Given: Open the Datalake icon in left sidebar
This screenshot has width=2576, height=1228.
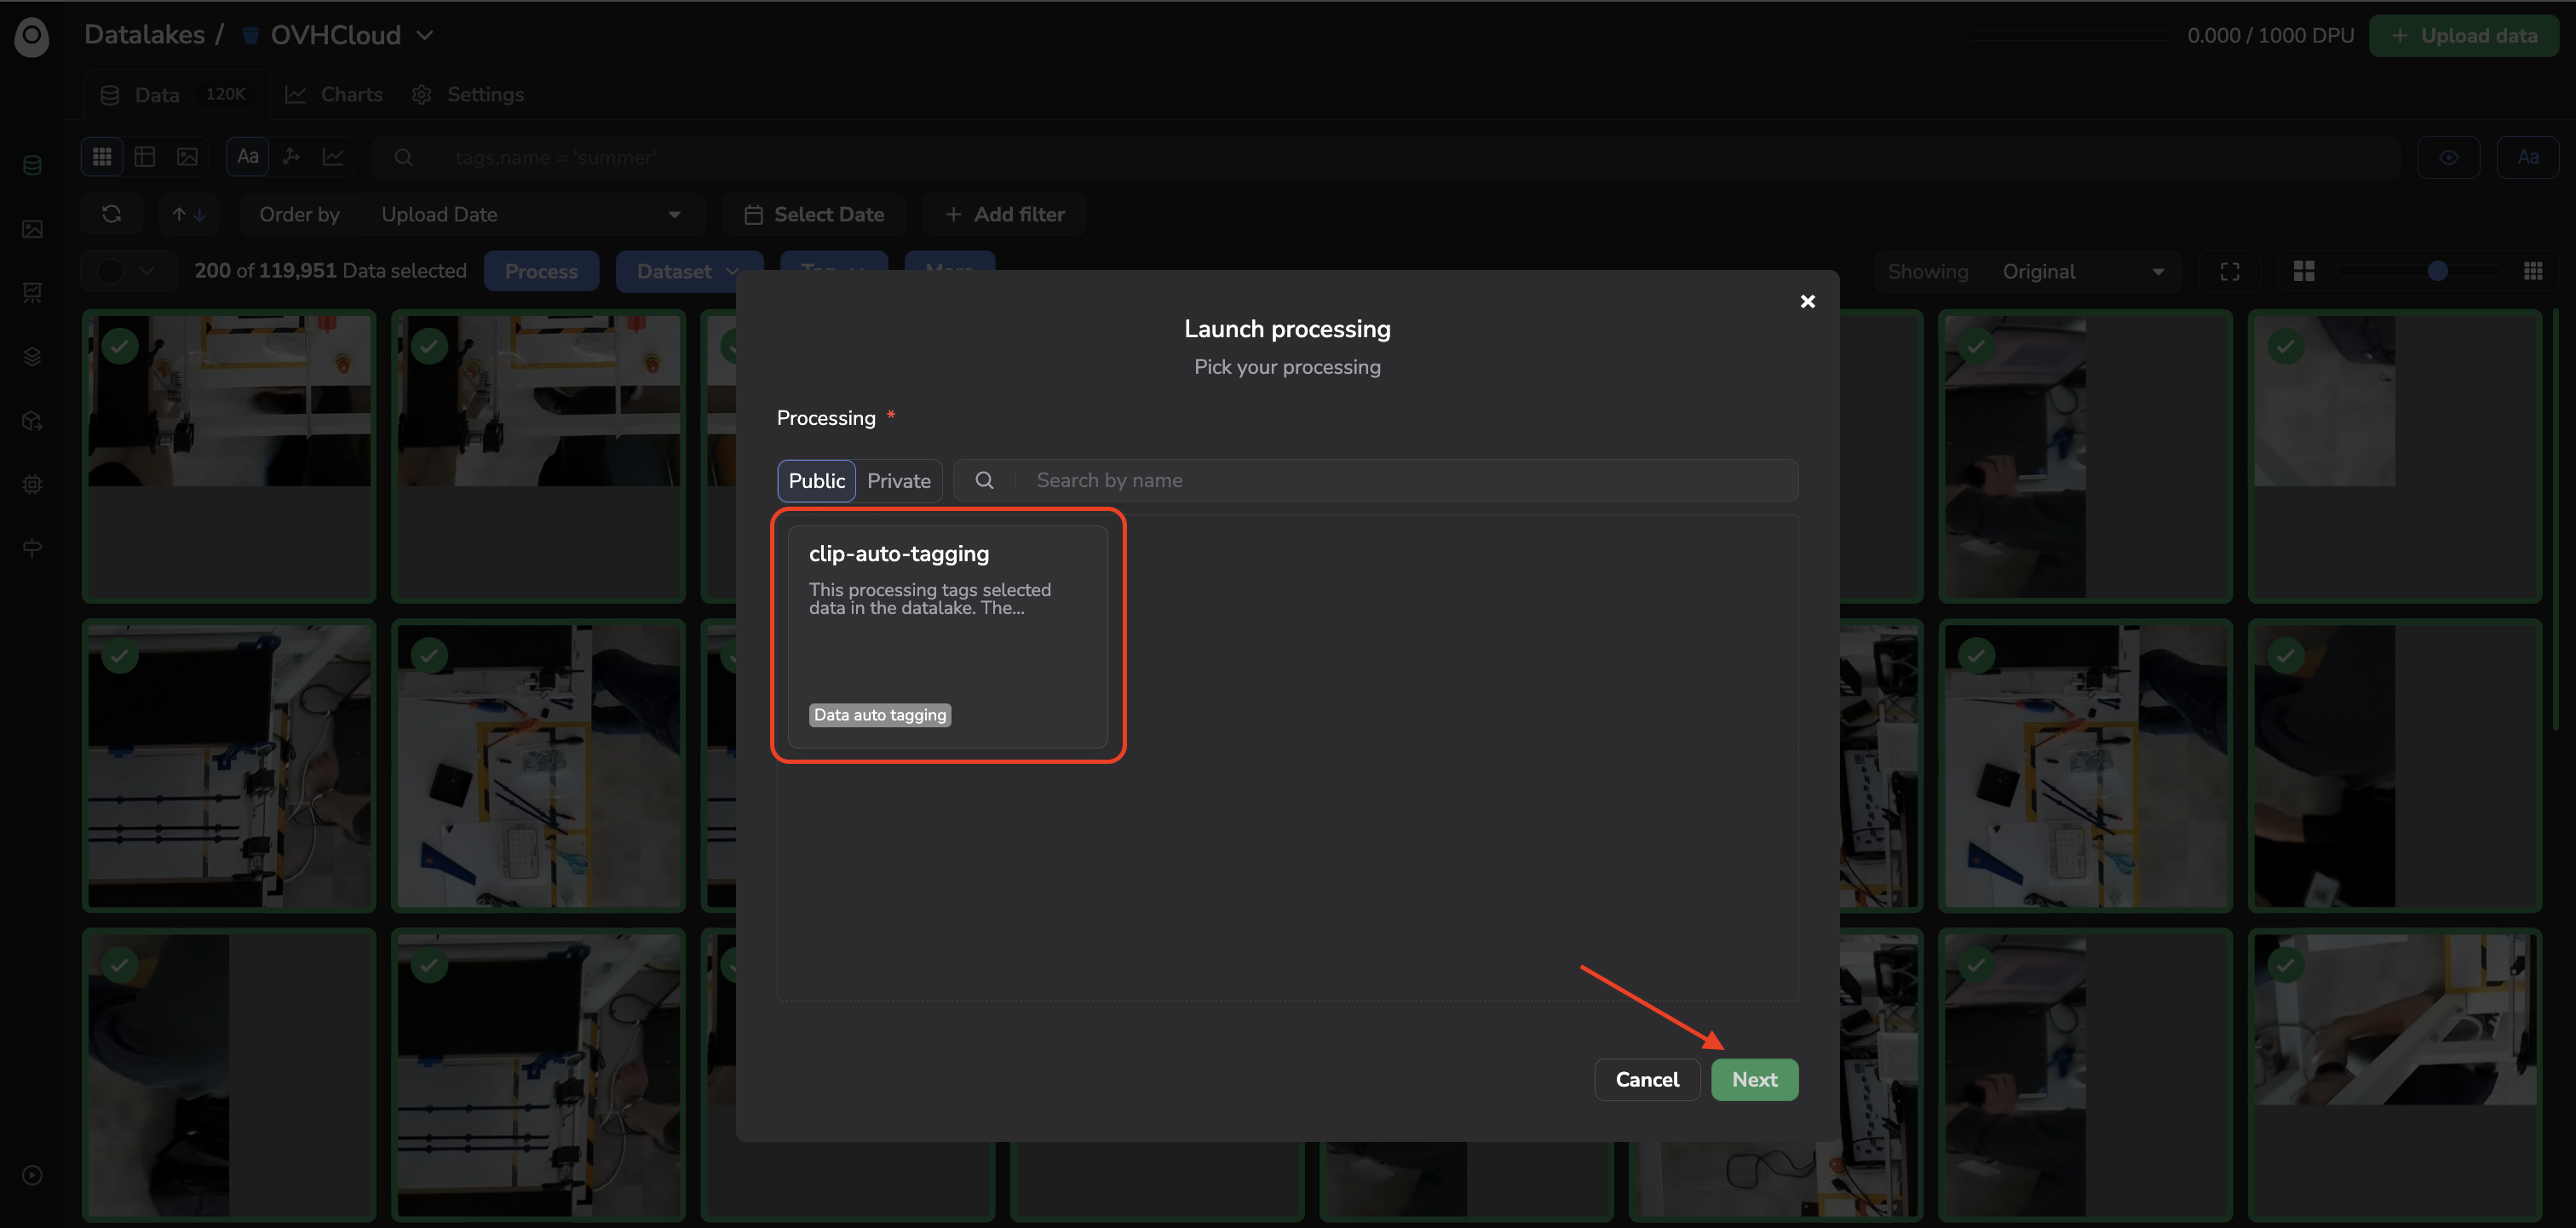Looking at the screenshot, I should pyautogui.click(x=32, y=165).
